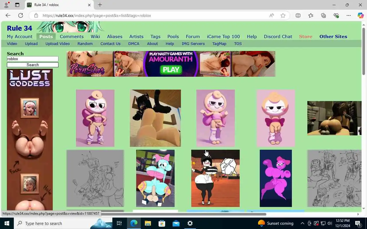Open the Copilot icon in the Edge toolbar

(360, 15)
